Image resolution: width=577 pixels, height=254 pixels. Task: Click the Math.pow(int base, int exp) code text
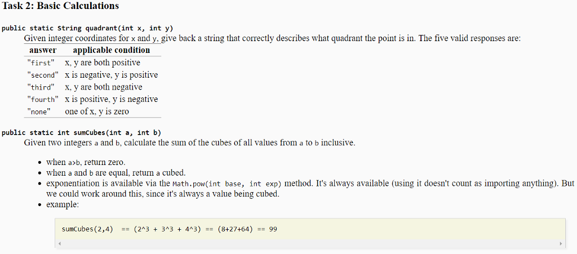227,184
